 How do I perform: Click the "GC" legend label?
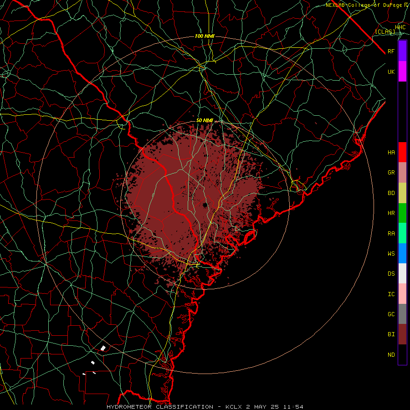[x=391, y=314]
